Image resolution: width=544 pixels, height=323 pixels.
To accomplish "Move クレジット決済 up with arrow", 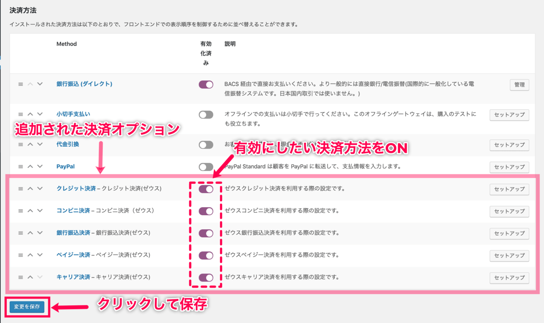I will coord(30,188).
